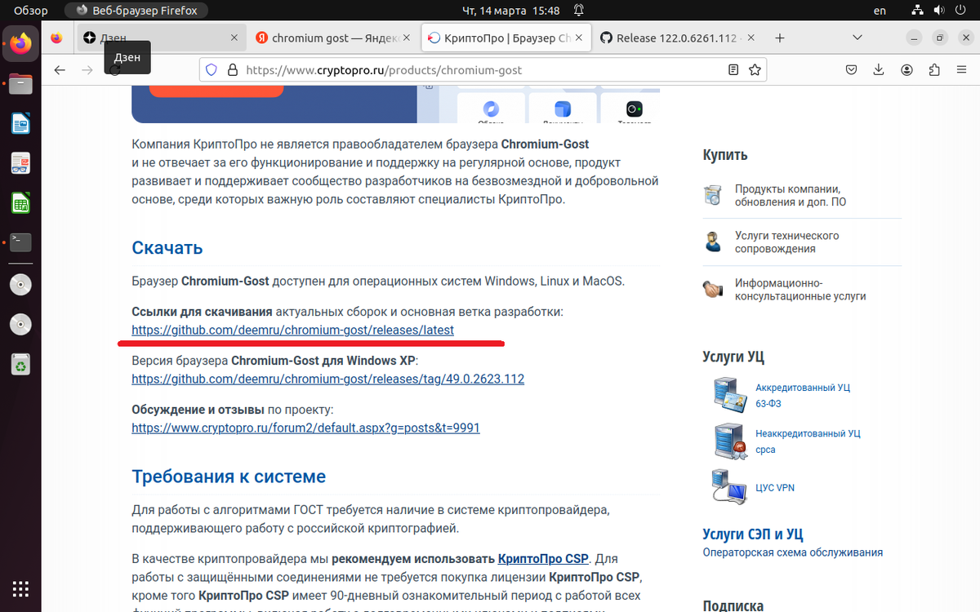
Task: Go forward to the next page
Action: [87, 70]
